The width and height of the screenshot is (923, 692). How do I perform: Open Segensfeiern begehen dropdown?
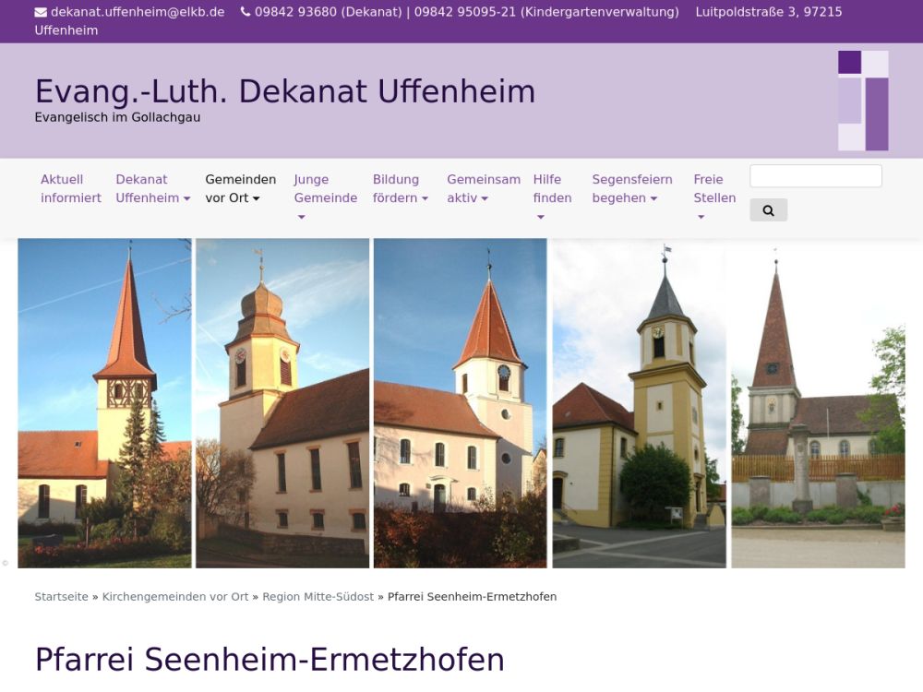tap(631, 188)
